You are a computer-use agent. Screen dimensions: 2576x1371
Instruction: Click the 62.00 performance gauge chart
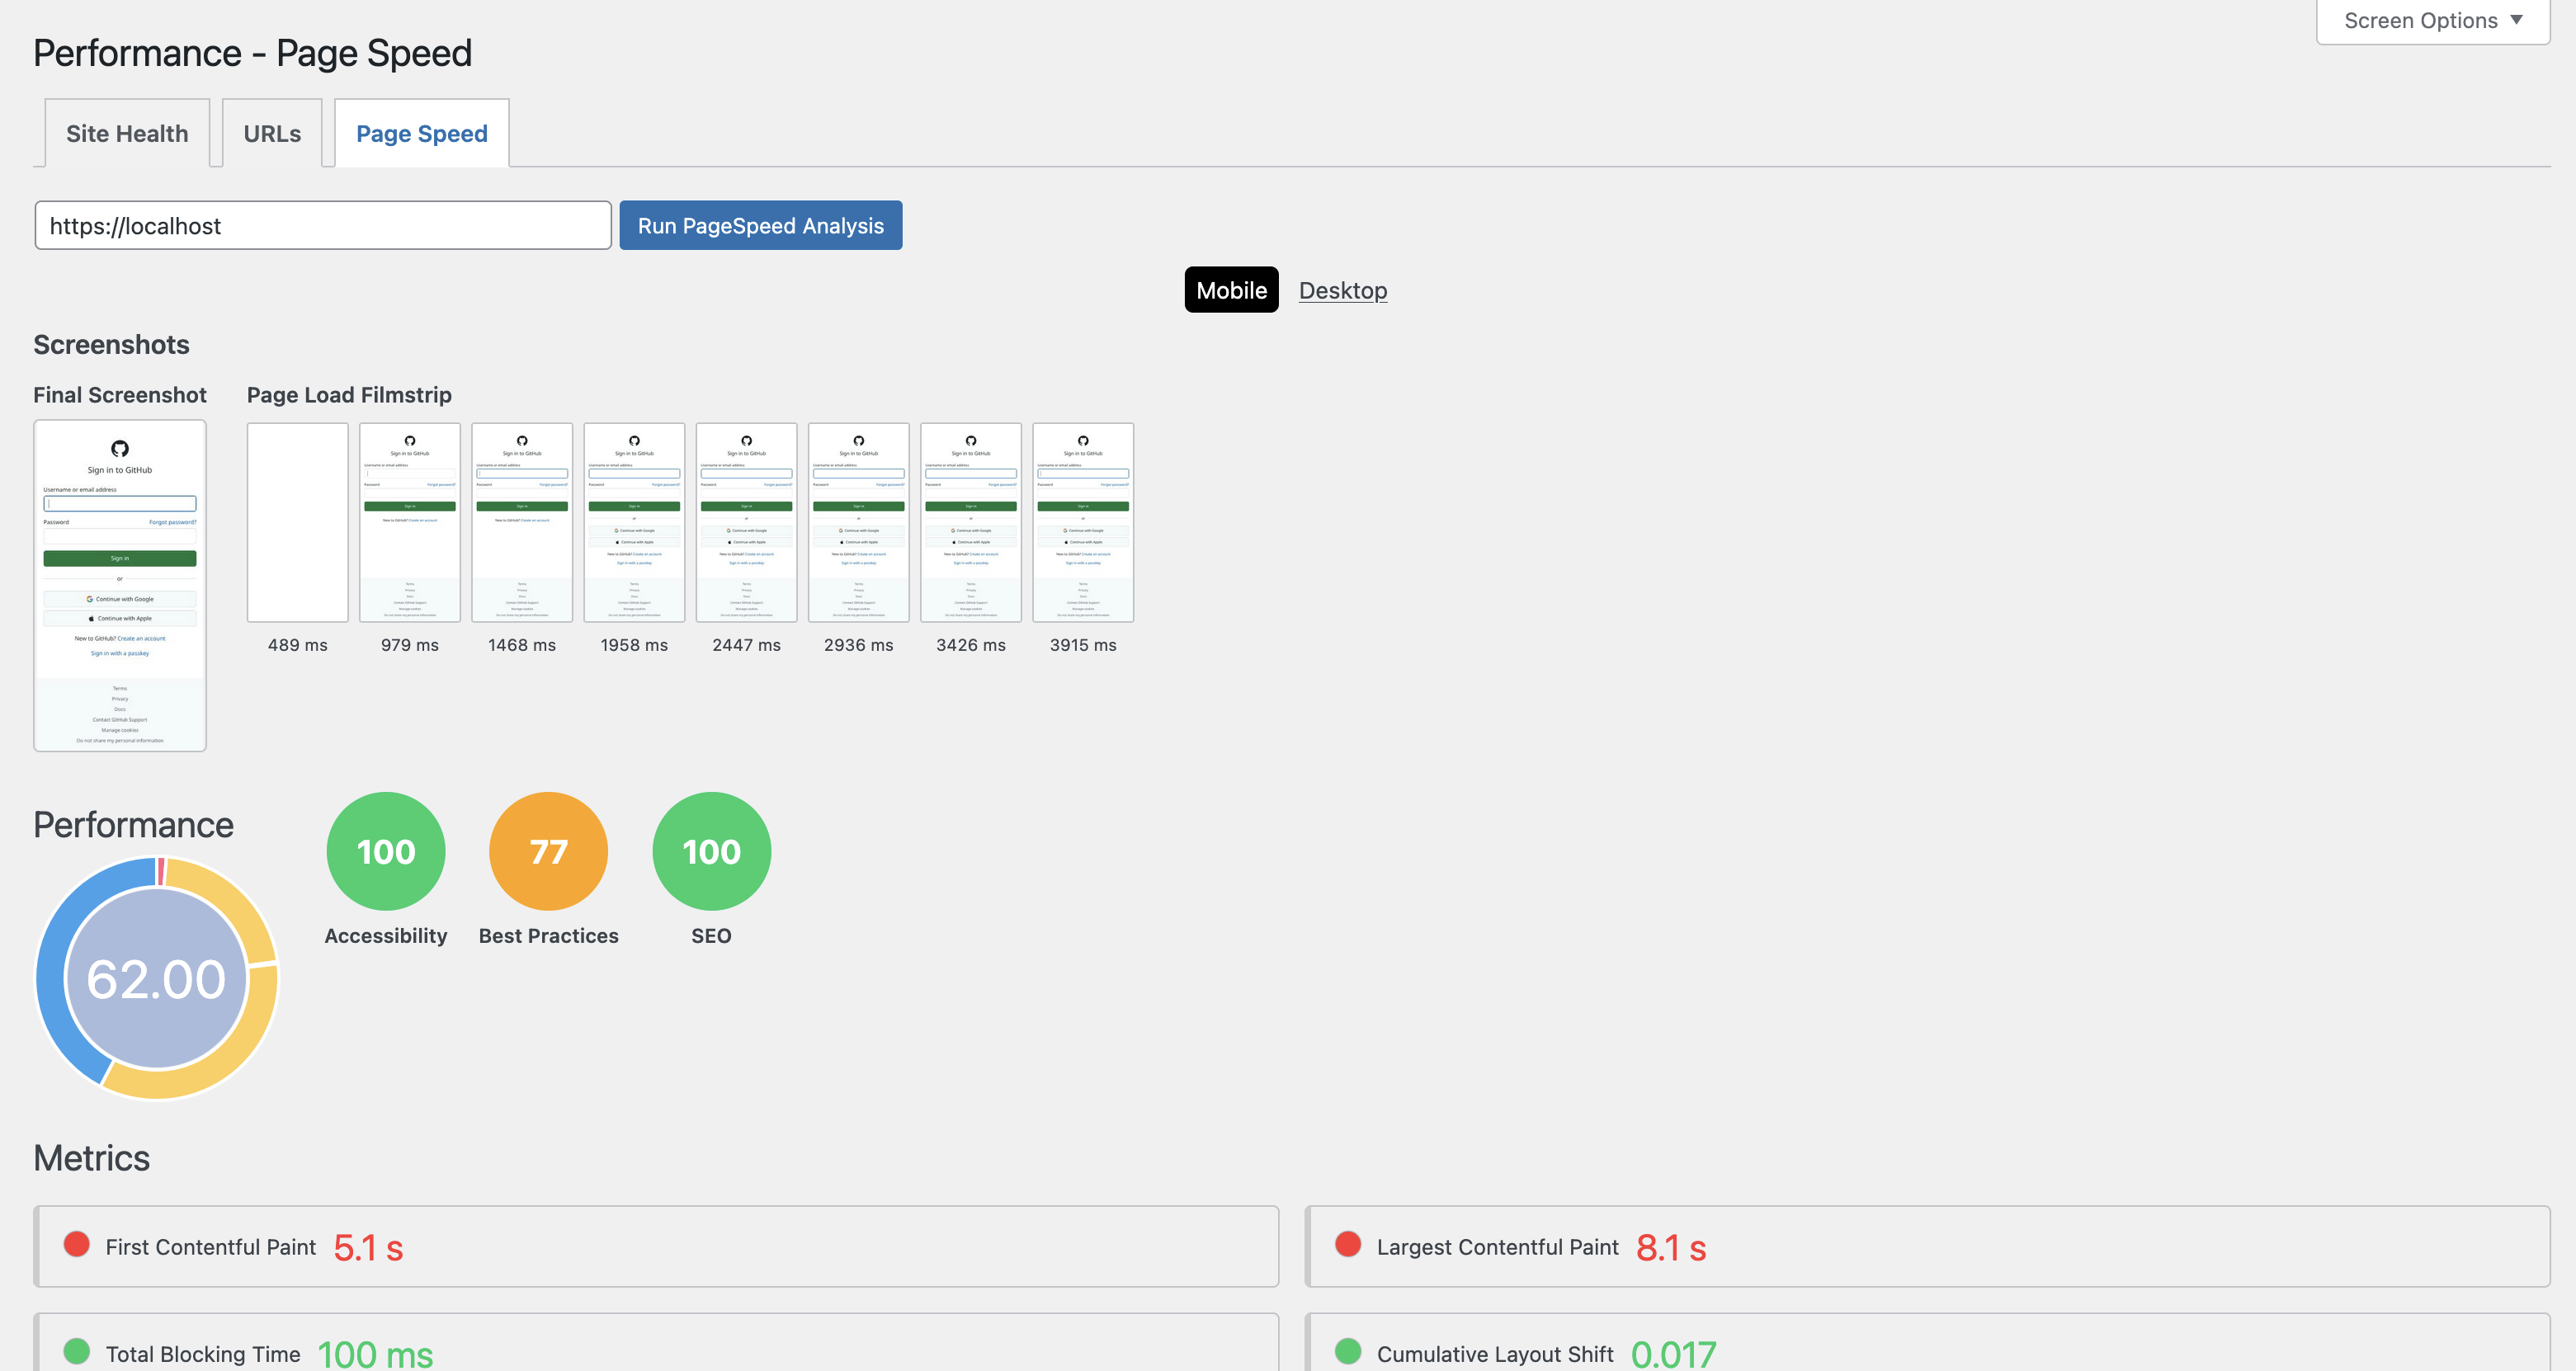coord(157,978)
